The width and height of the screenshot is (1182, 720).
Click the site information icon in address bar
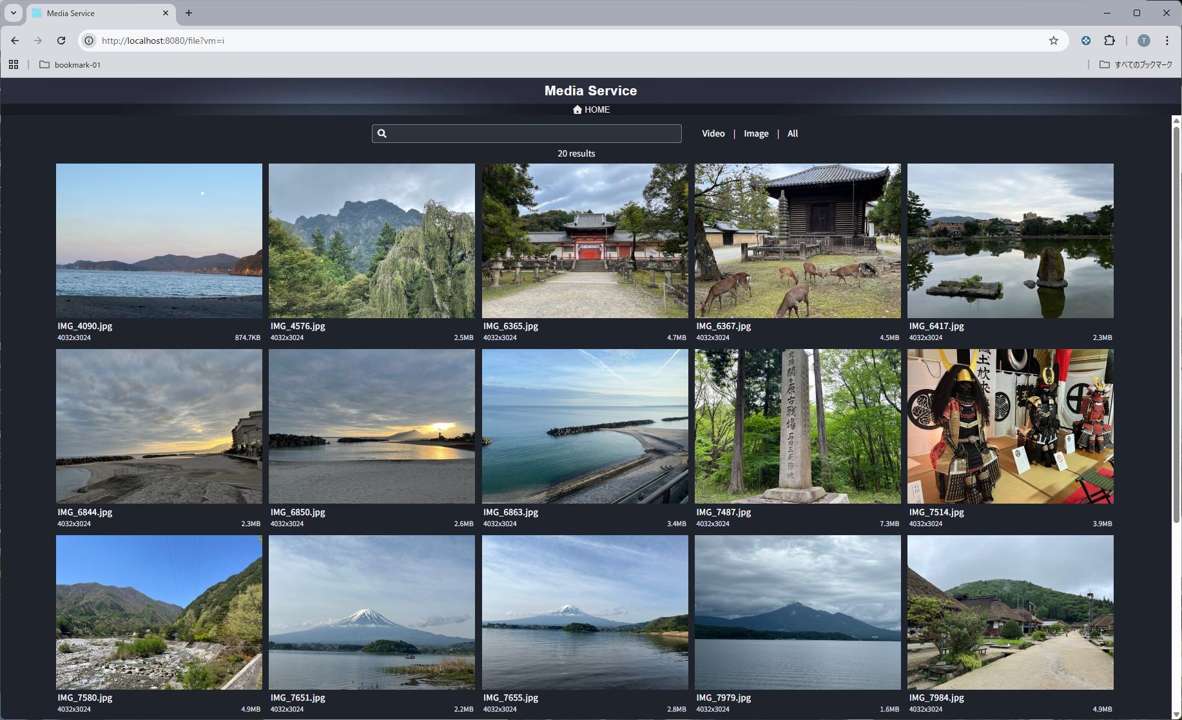point(89,41)
